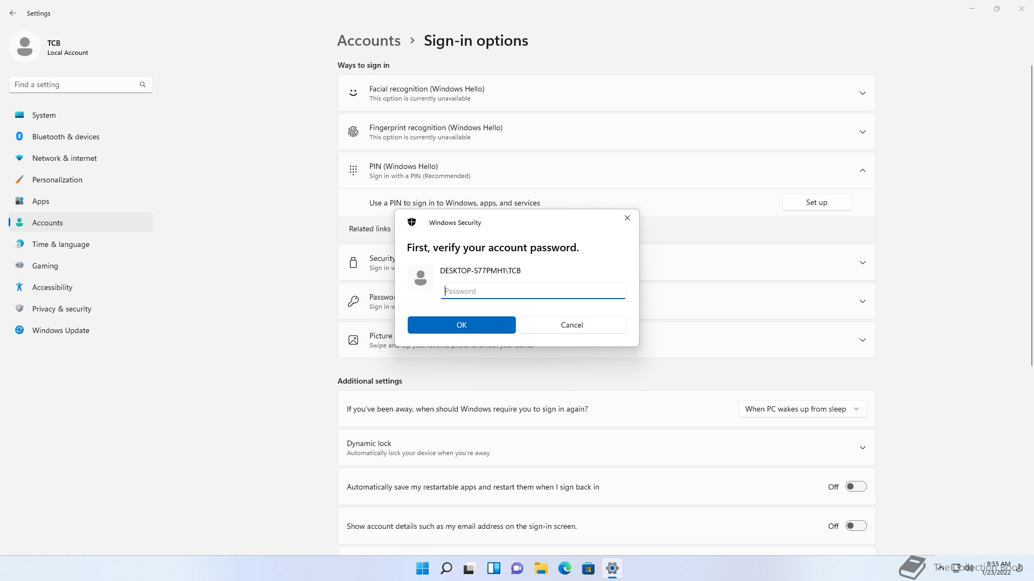Image resolution: width=1034 pixels, height=581 pixels.
Task: Expand the Facial recognition option
Action: [x=862, y=93]
